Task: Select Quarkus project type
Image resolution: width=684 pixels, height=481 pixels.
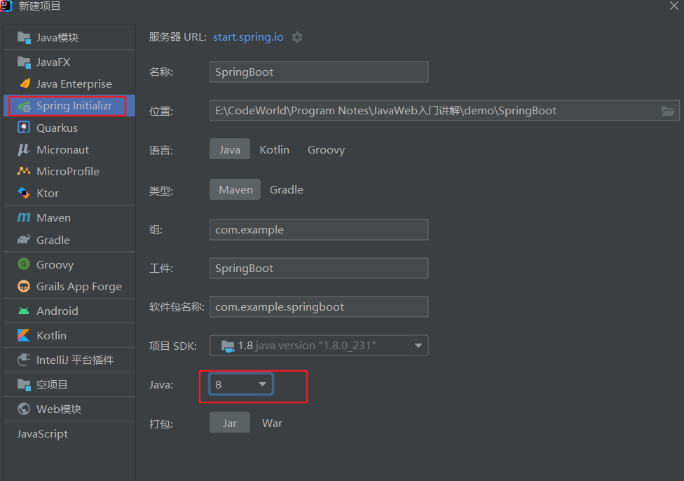Action: pyautogui.click(x=69, y=128)
